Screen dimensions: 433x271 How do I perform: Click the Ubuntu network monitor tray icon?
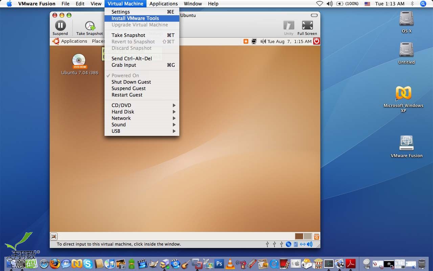(254, 41)
